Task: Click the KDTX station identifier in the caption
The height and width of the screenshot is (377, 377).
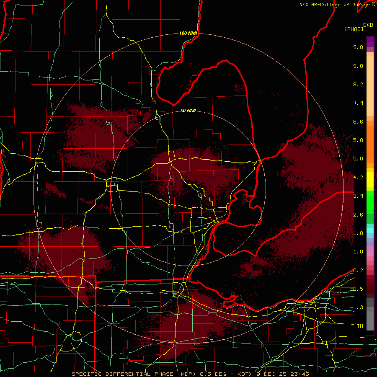Action: pyautogui.click(x=245, y=374)
